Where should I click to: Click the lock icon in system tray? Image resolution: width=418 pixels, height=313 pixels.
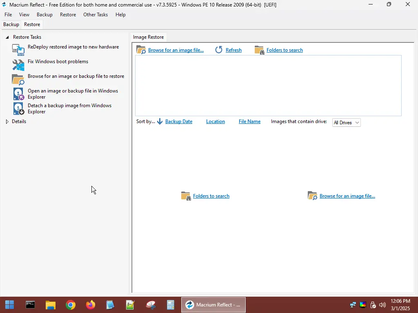[373, 305]
